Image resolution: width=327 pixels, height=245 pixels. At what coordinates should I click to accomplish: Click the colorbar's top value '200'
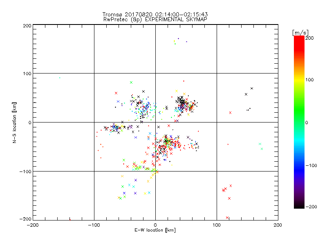309,38
